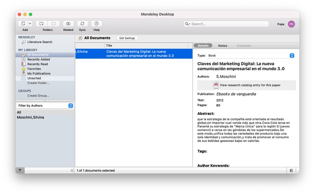The width and height of the screenshot is (315, 194).
Task: Click the My Publications person icon
Action: pos(23,73)
